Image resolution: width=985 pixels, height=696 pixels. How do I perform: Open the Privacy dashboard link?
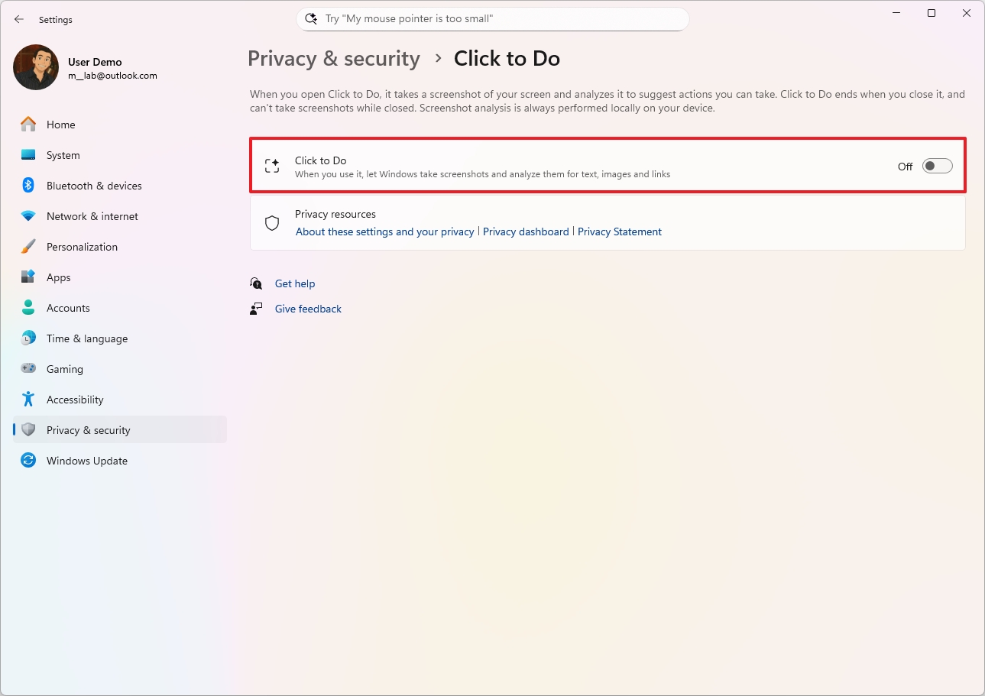[526, 231]
